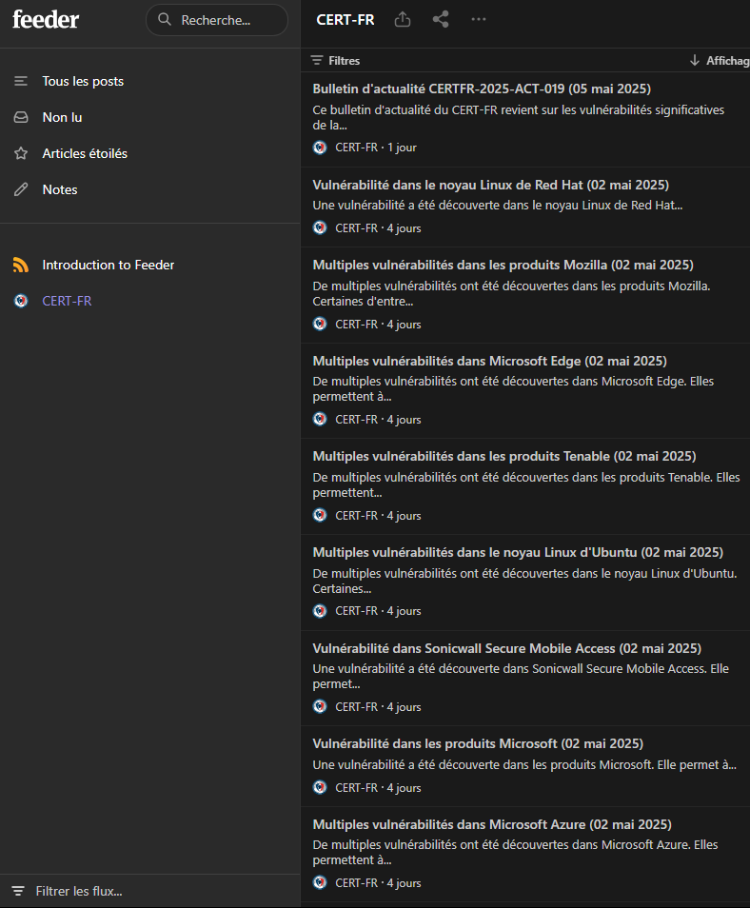Click the pencil icon beside Notes

(21, 189)
